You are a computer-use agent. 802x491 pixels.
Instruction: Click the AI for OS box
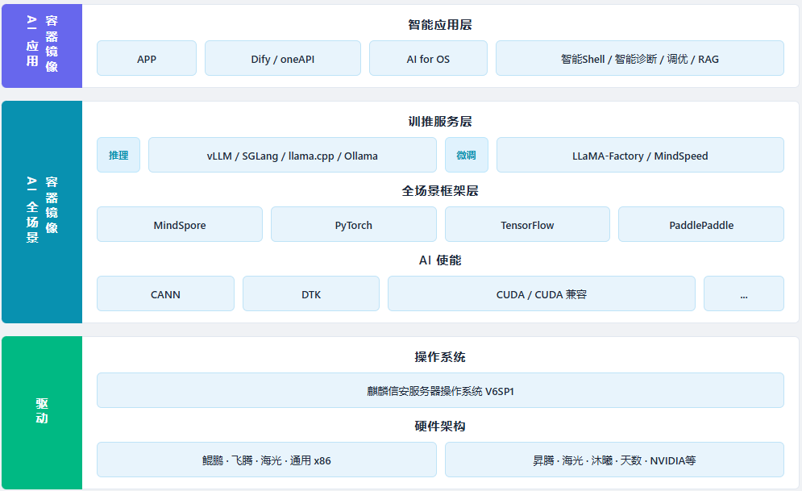pyautogui.click(x=428, y=58)
